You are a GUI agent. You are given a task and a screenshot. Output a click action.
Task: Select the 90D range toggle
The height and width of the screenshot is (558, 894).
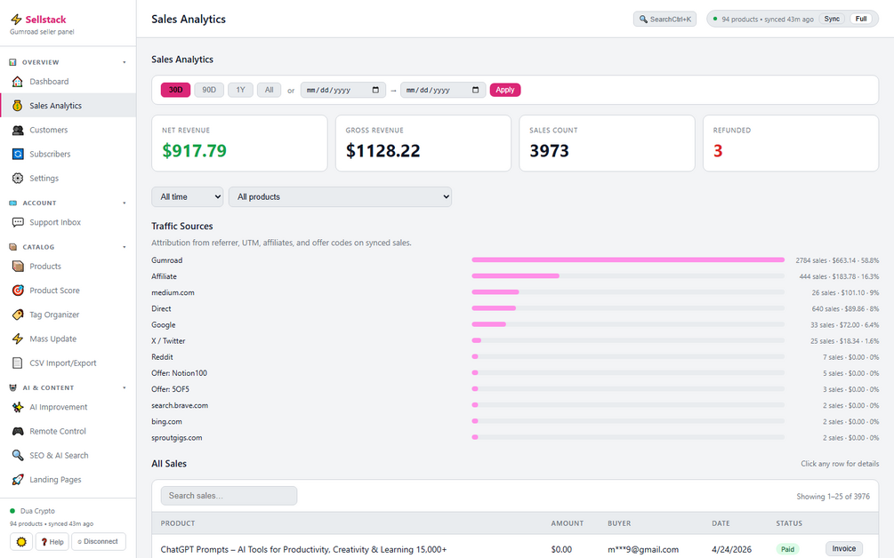(x=209, y=90)
